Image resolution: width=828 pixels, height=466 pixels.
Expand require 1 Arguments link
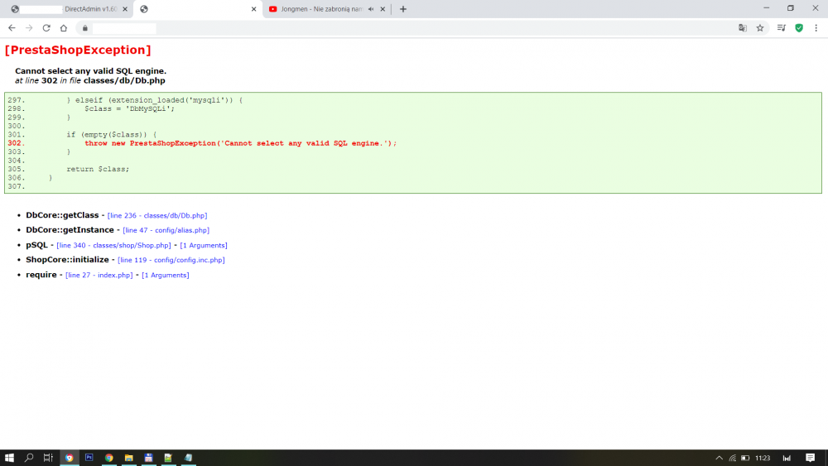click(166, 275)
